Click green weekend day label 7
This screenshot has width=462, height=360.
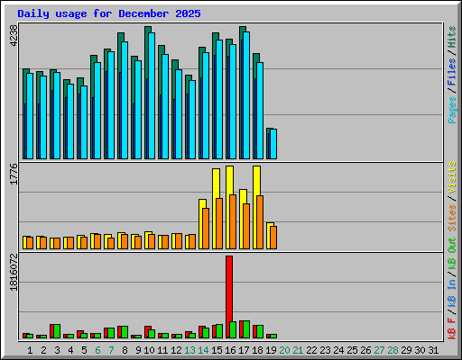click(111, 350)
